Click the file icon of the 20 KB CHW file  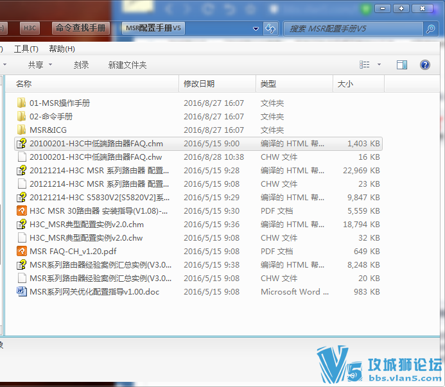coord(22,279)
